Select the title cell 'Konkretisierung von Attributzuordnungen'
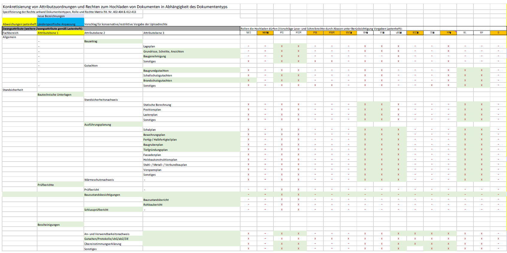The width and height of the screenshot is (507, 253). (x=115, y=7)
